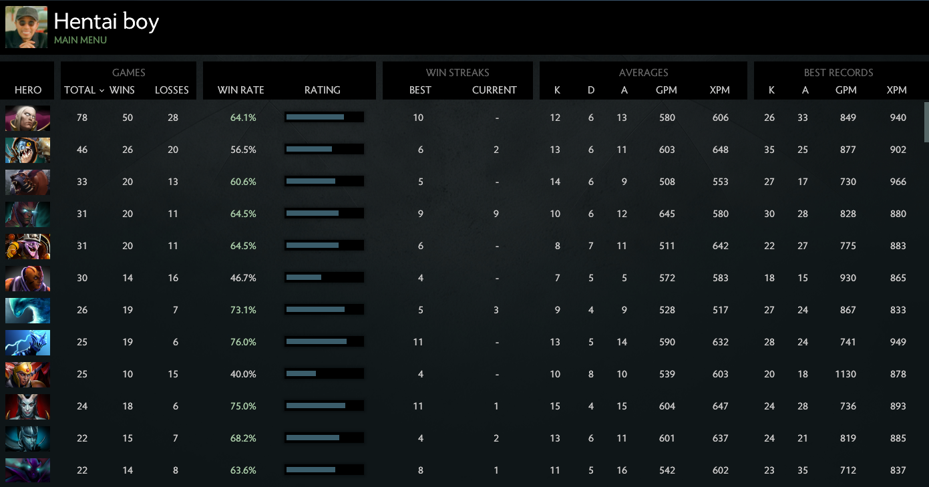Select the Spectre portrait at the bottom

(x=27, y=470)
